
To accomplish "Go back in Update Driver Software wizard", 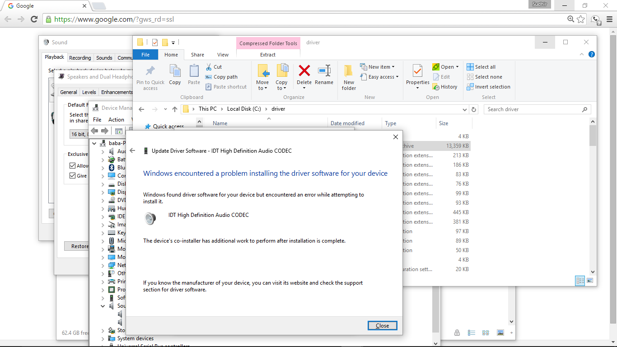I will (132, 150).
